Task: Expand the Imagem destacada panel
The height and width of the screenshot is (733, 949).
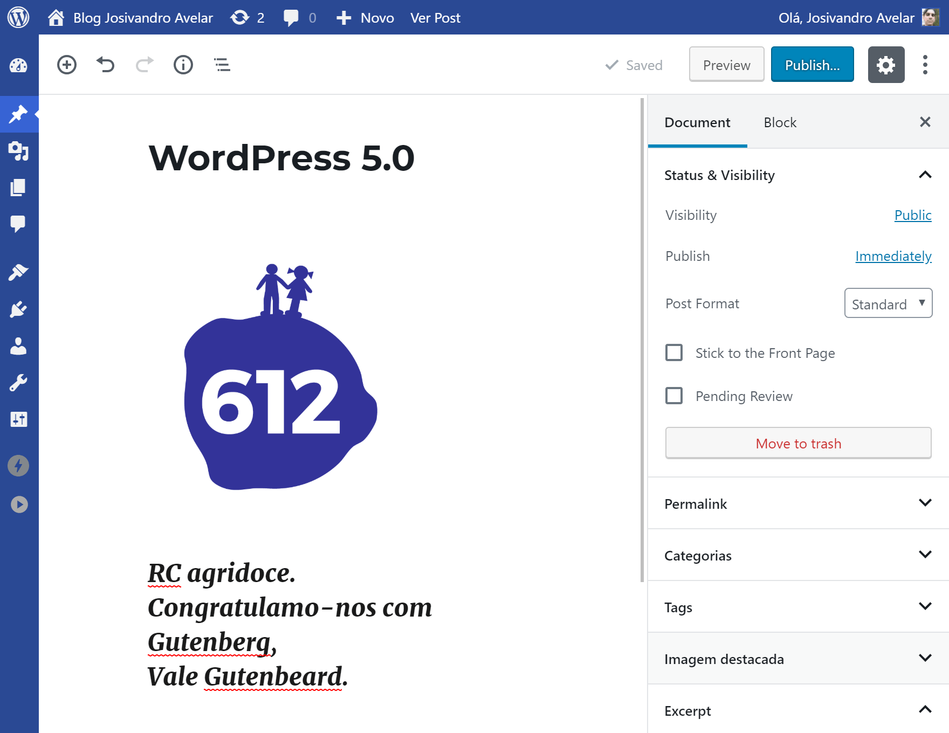Action: [799, 659]
